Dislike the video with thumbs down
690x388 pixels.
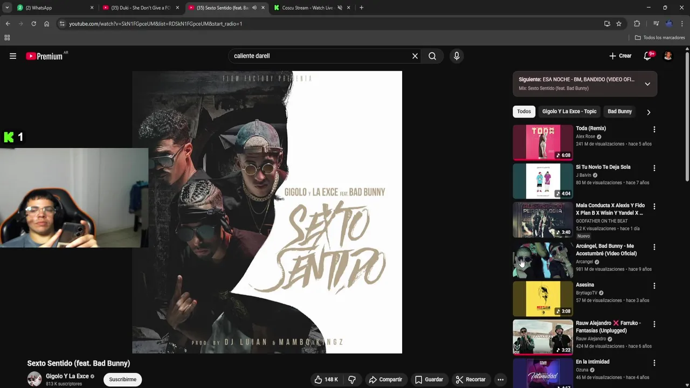352,379
